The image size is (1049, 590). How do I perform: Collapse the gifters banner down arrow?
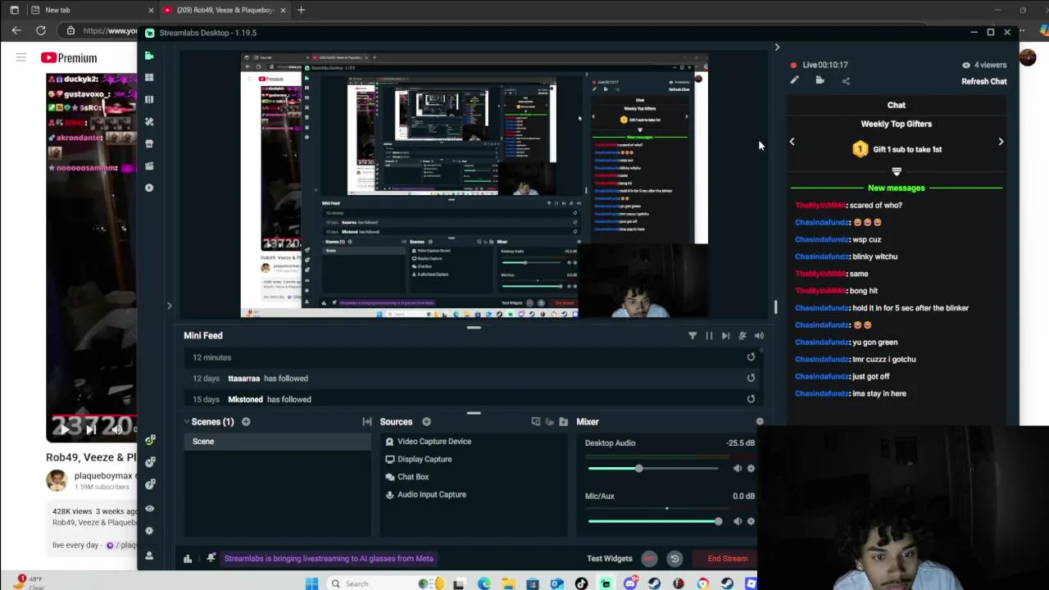coord(896,172)
